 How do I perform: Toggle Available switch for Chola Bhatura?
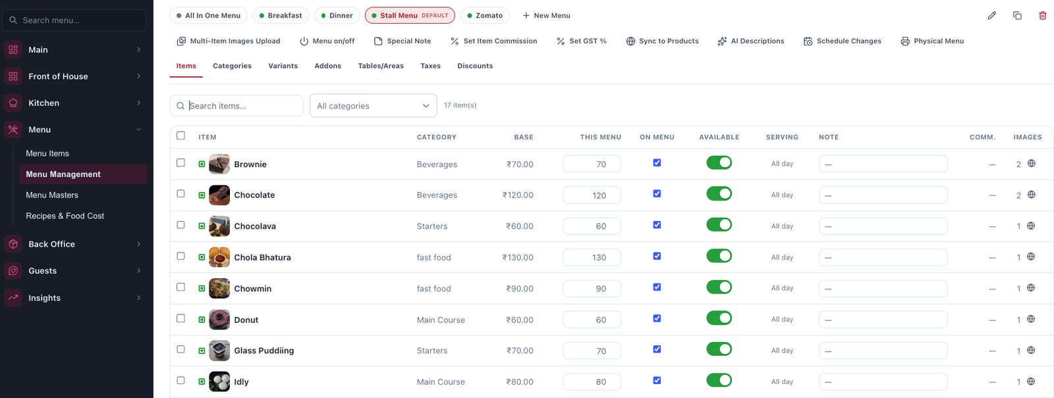[719, 256]
